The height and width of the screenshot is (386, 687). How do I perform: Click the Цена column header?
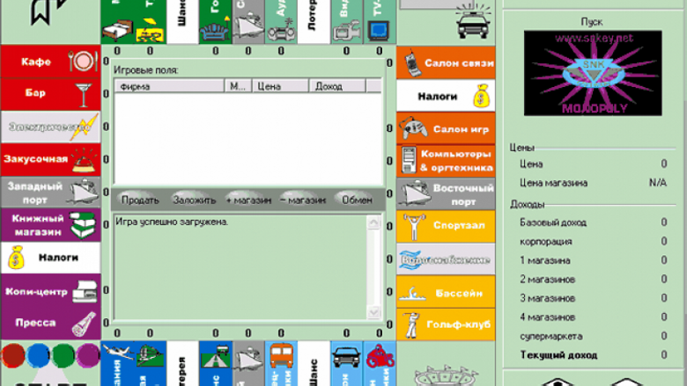[x=280, y=86]
